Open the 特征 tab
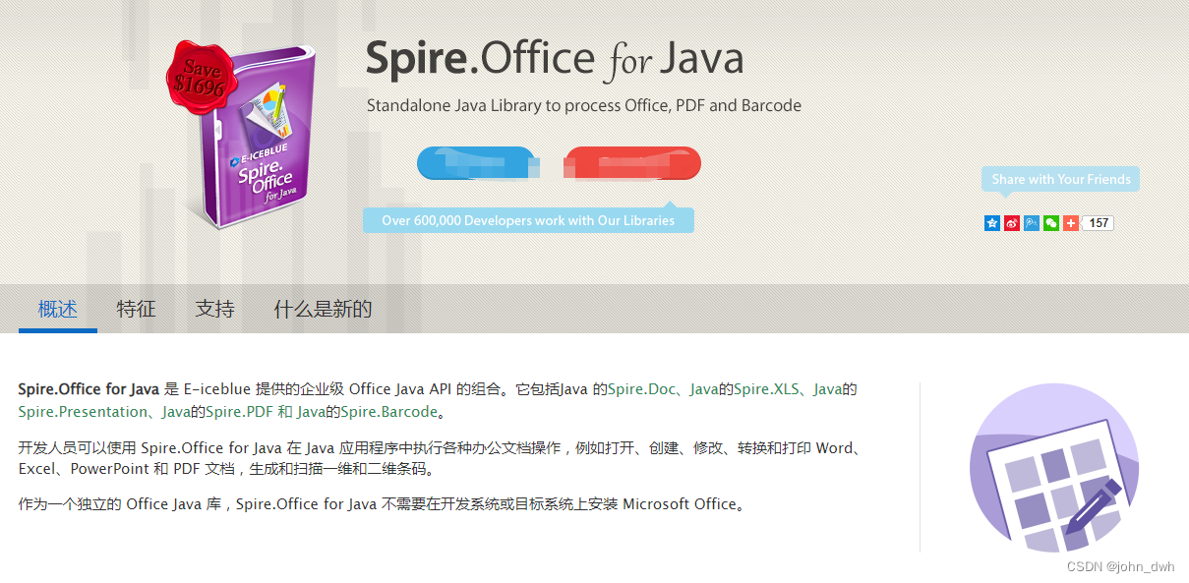 (x=137, y=308)
